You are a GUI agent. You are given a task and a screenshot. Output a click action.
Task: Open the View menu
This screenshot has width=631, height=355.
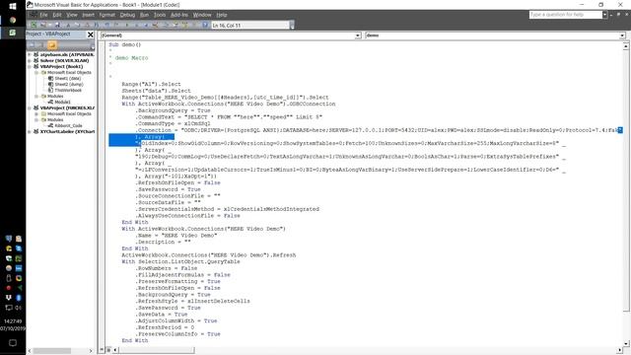[x=72, y=15]
